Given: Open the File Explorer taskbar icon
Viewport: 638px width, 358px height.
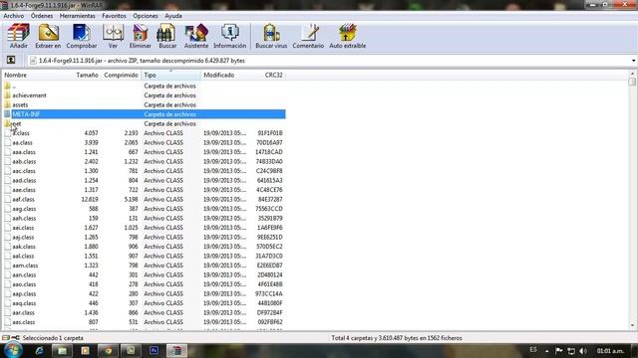Looking at the screenshot, I should [x=62, y=350].
